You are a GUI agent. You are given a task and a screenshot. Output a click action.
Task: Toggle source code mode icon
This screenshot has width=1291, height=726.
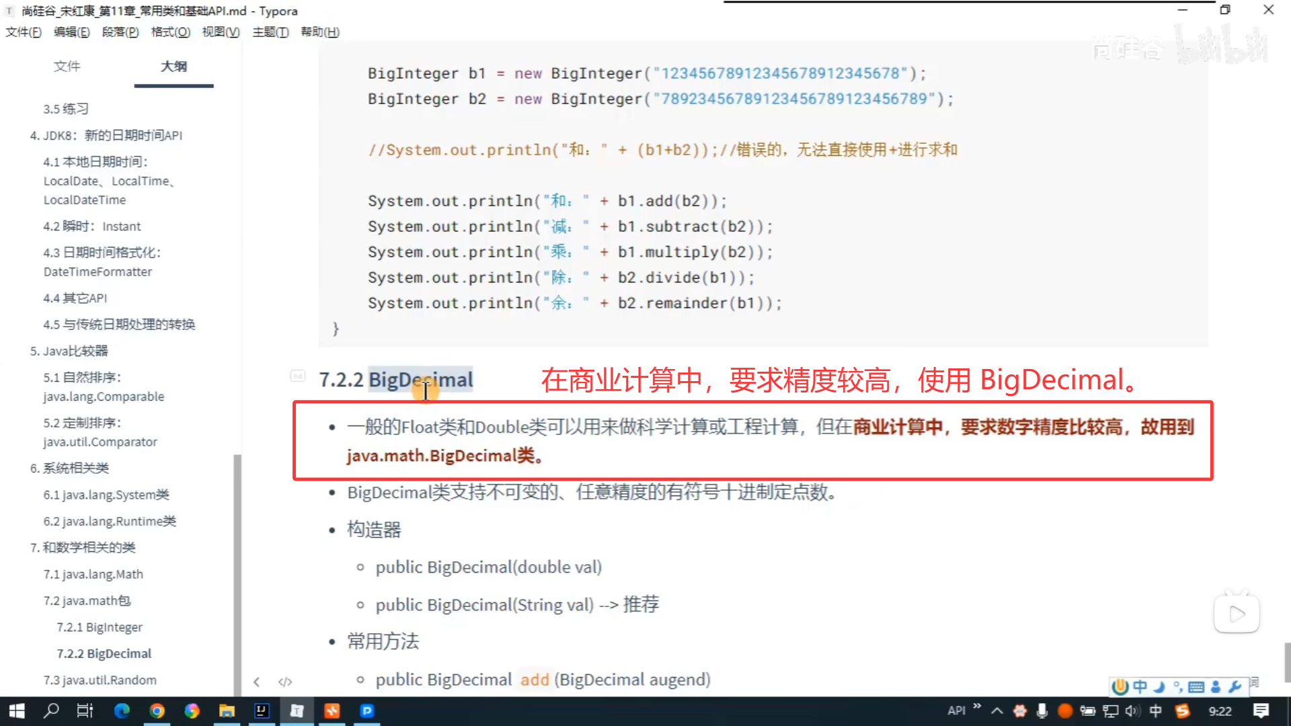tap(285, 682)
